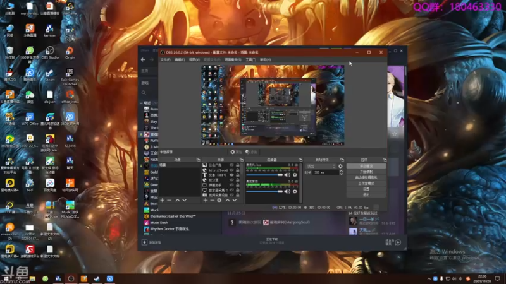Click the 时长 300 ms duration field
This screenshot has width=506, height=284.
pyautogui.click(x=325, y=172)
